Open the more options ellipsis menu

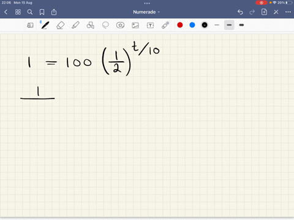(288, 12)
